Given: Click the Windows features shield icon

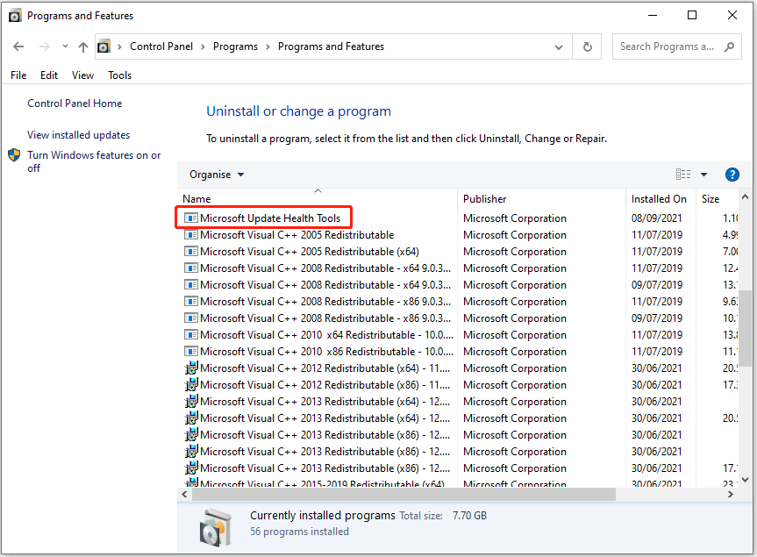Looking at the screenshot, I should coord(15,155).
